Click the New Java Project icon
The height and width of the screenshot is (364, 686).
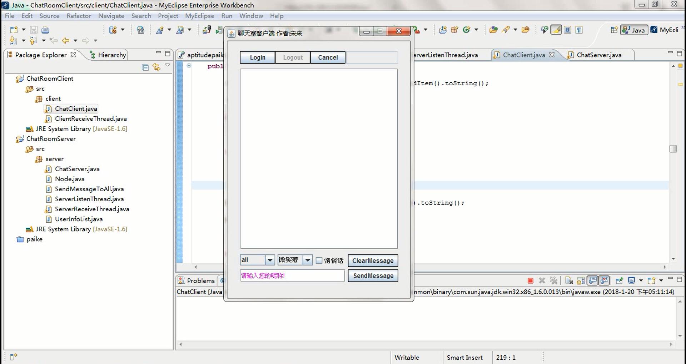point(443,30)
